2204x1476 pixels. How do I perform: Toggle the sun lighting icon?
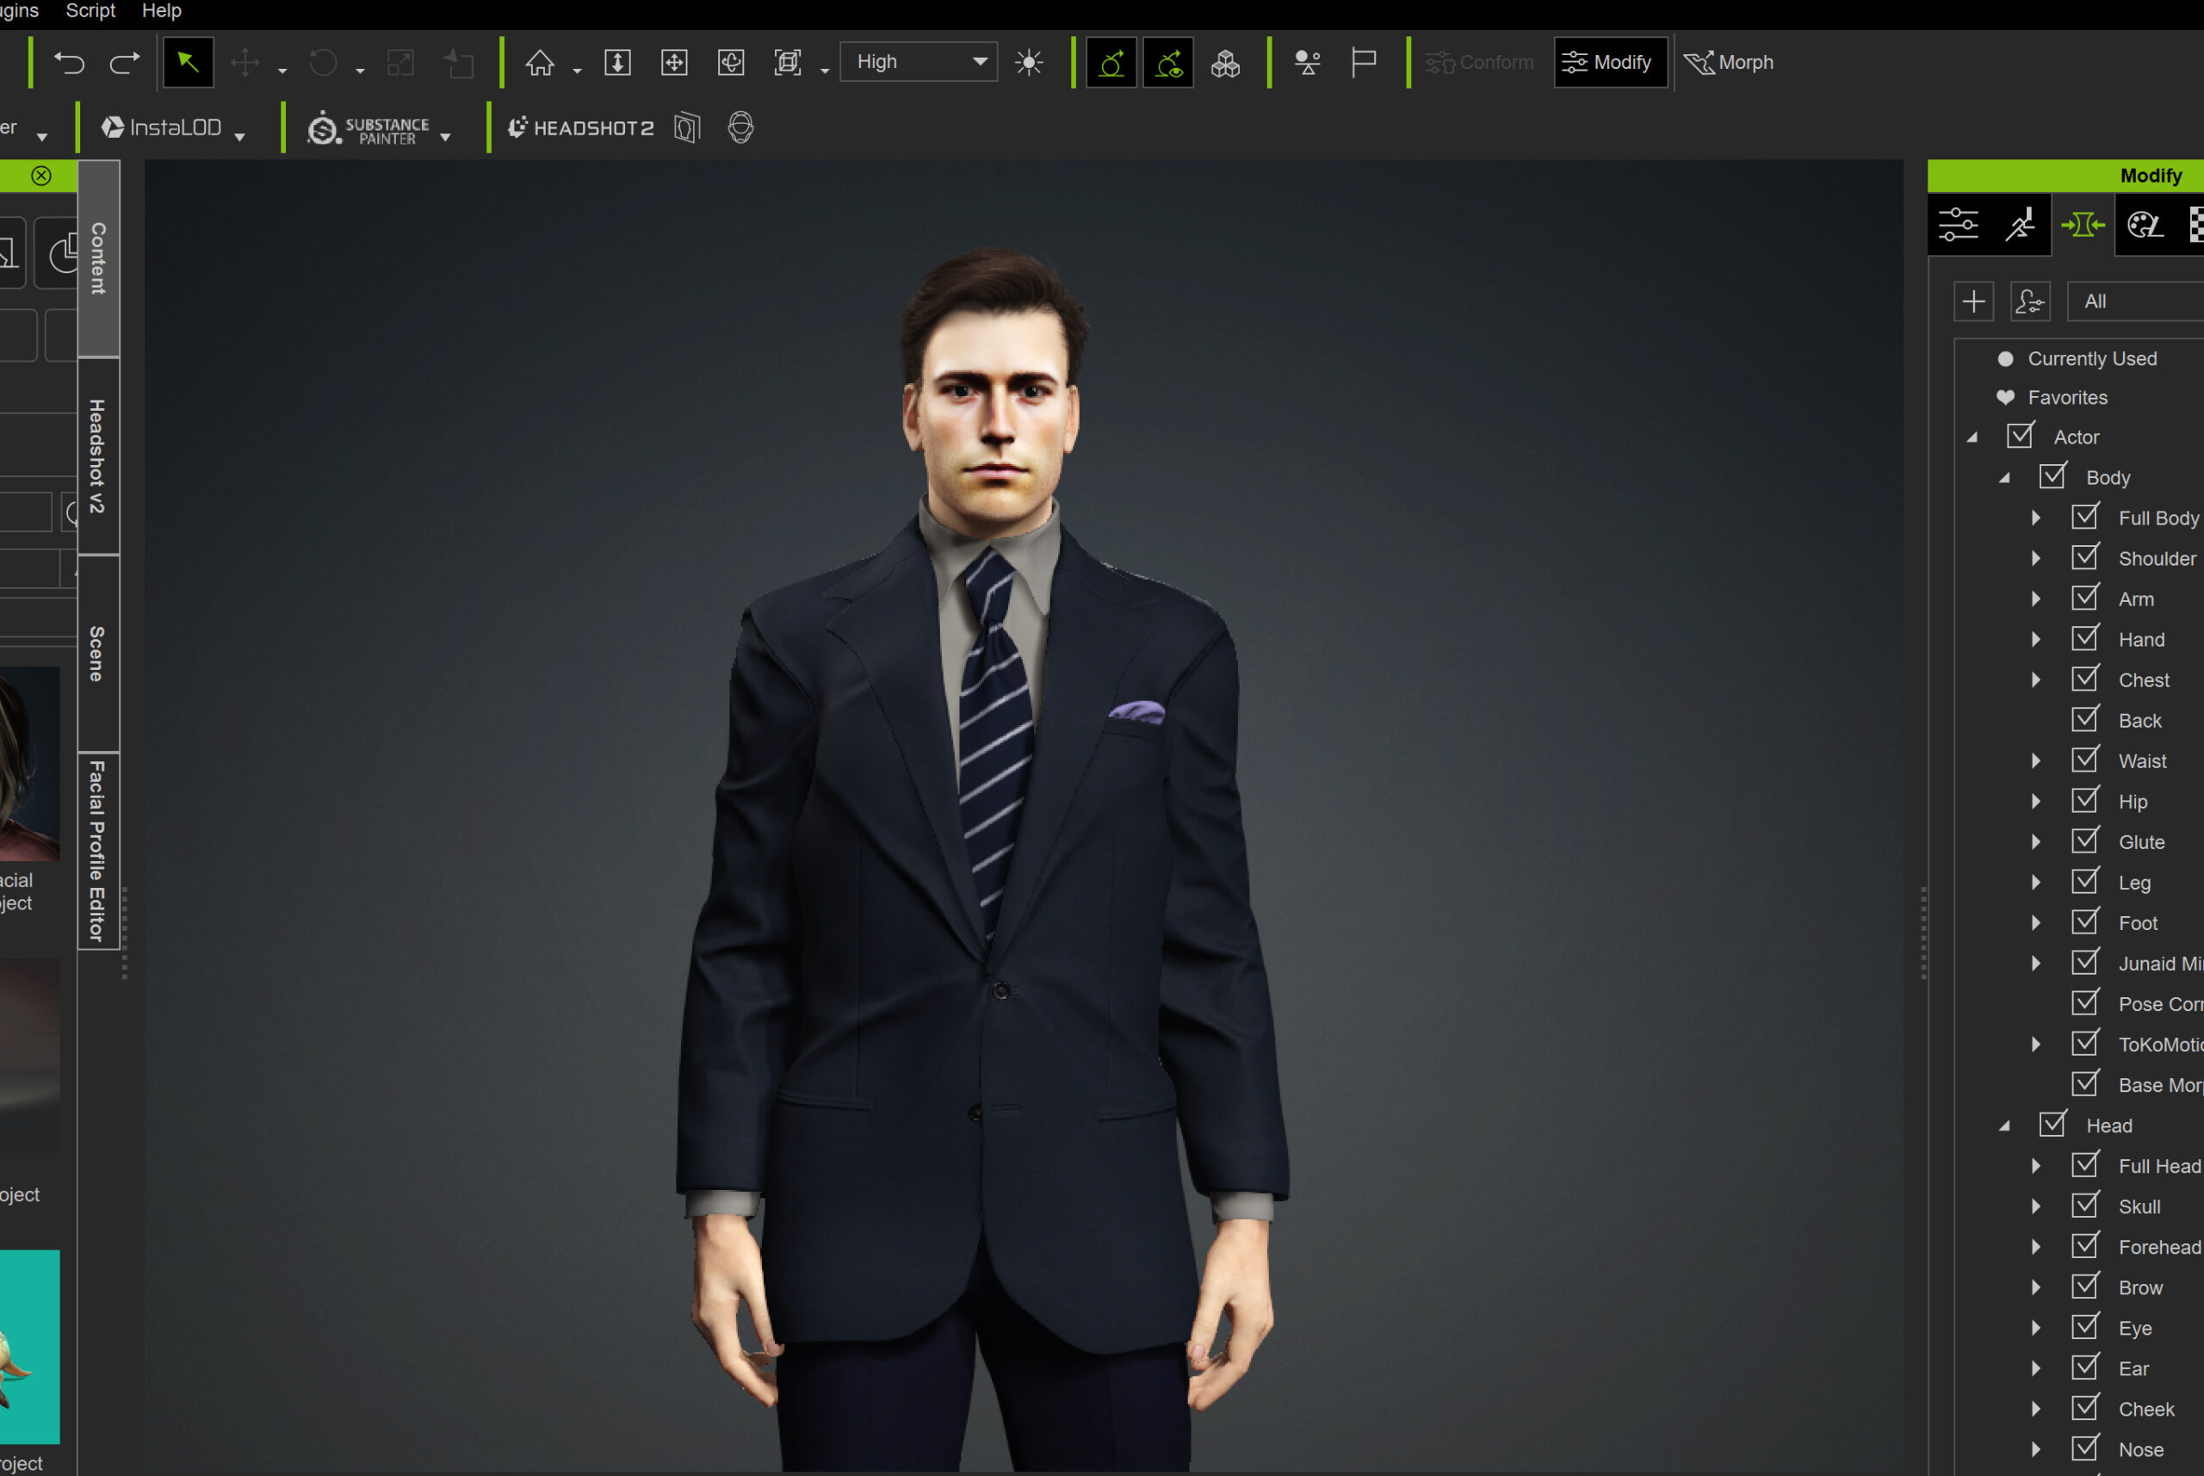pos(1029,63)
